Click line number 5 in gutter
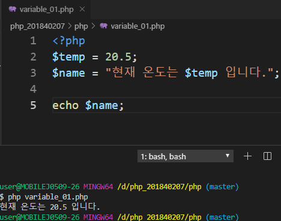The height and width of the screenshot is (221, 281). [x=33, y=105]
